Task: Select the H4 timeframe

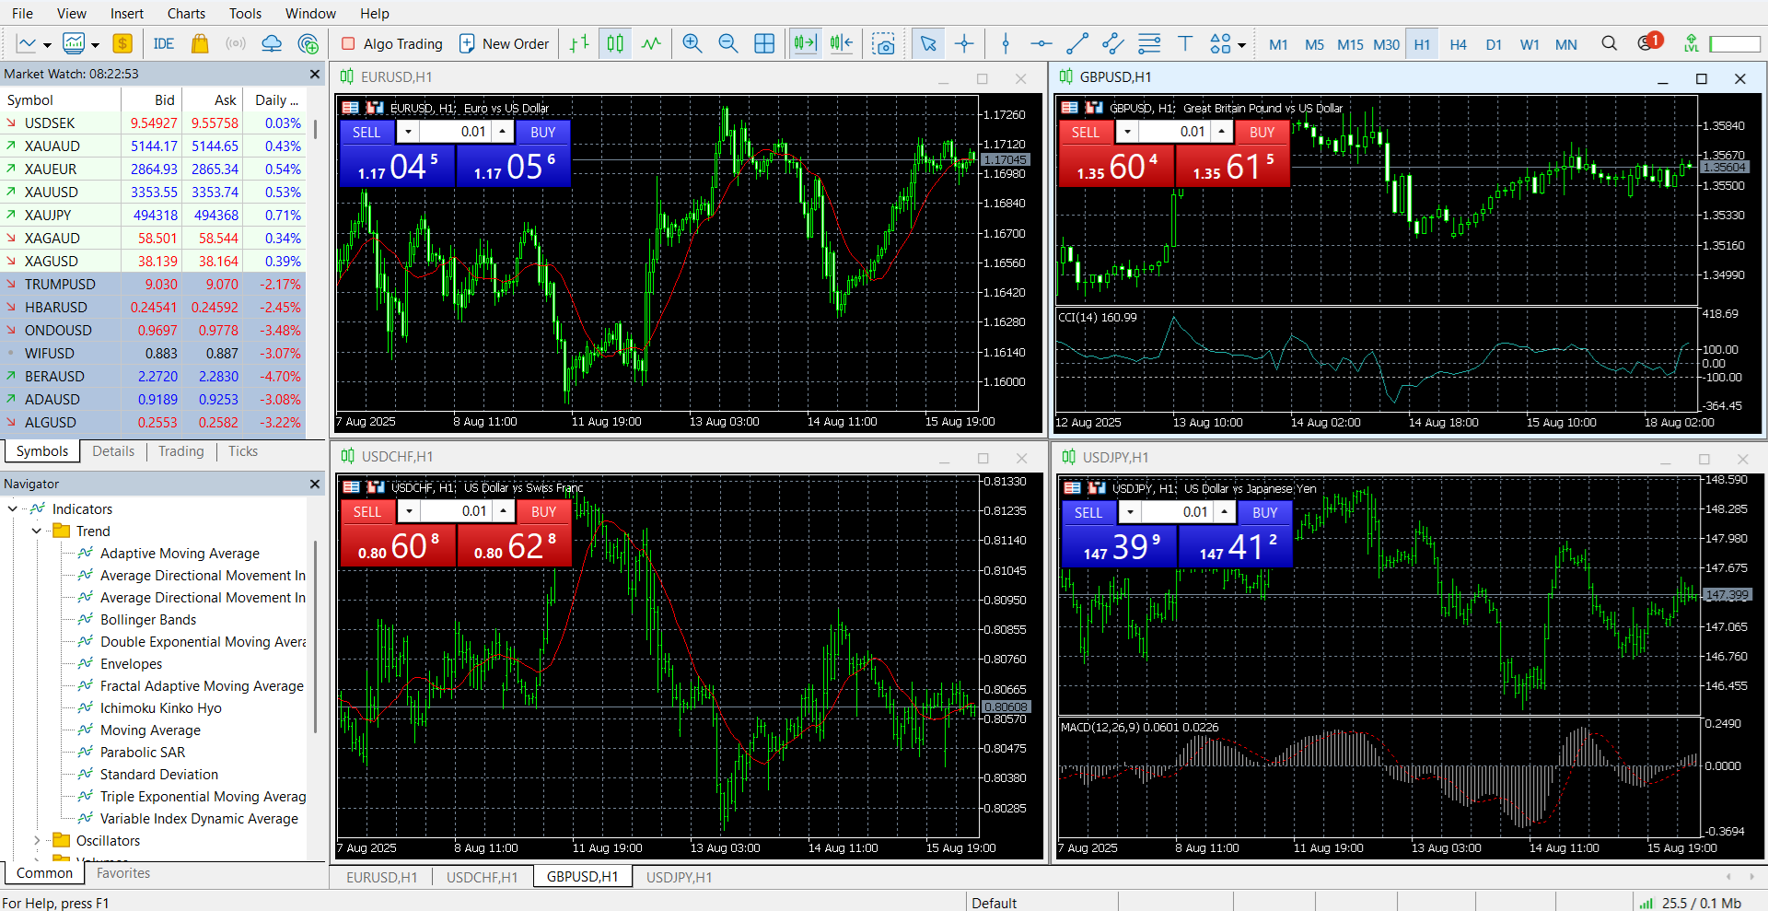Action: tap(1458, 44)
